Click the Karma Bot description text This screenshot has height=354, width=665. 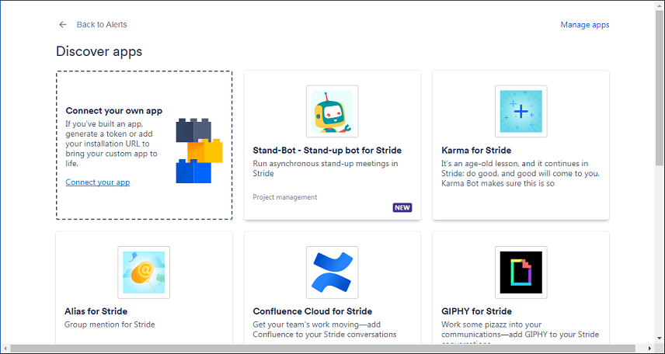pyautogui.click(x=521, y=173)
